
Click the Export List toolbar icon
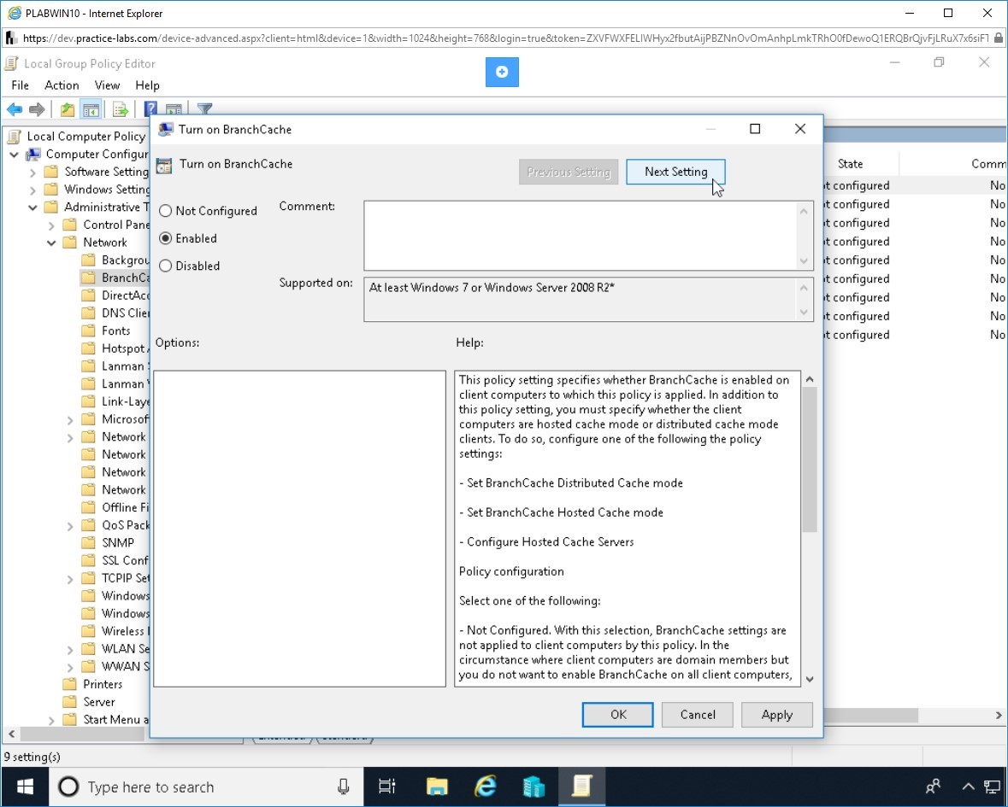tap(121, 110)
